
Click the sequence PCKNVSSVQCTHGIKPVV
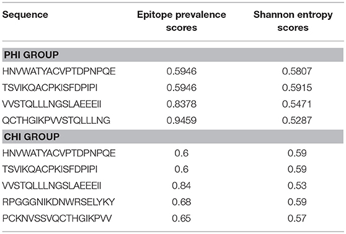[x=57, y=219]
